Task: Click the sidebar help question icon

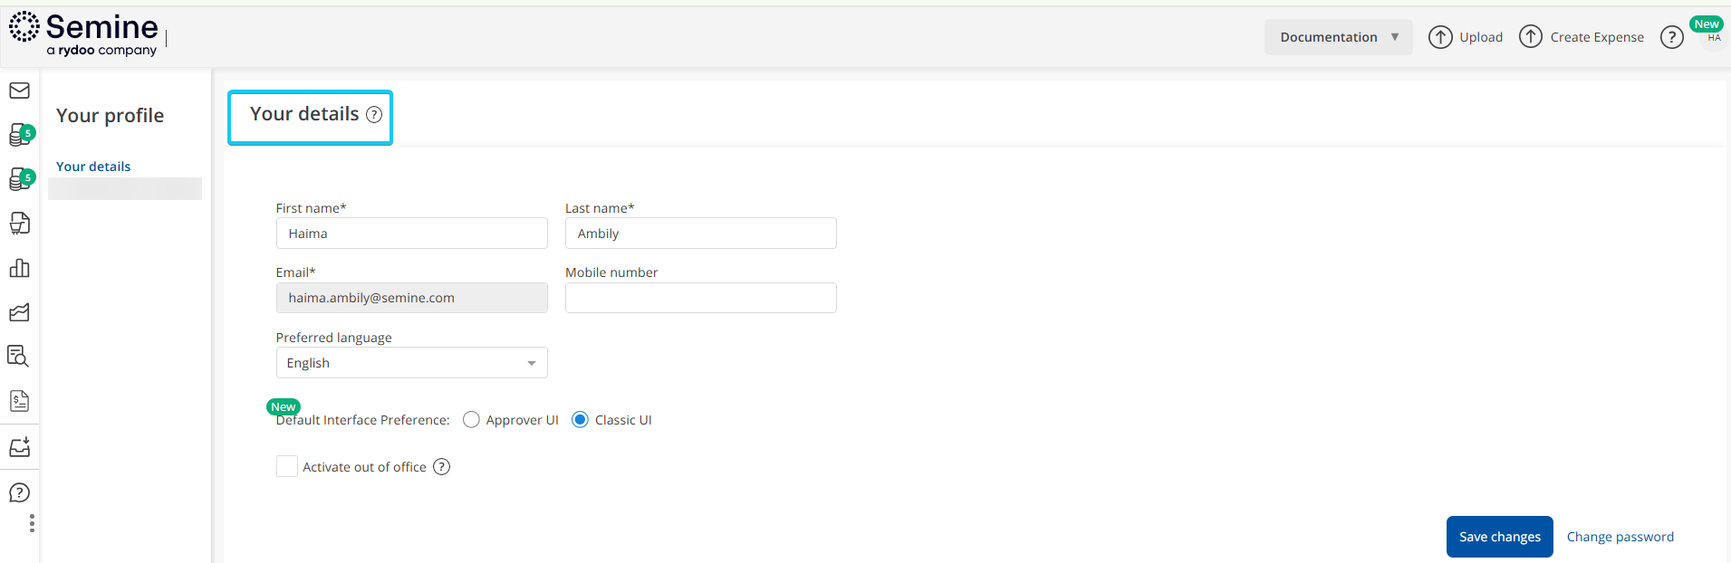Action: [x=19, y=492]
